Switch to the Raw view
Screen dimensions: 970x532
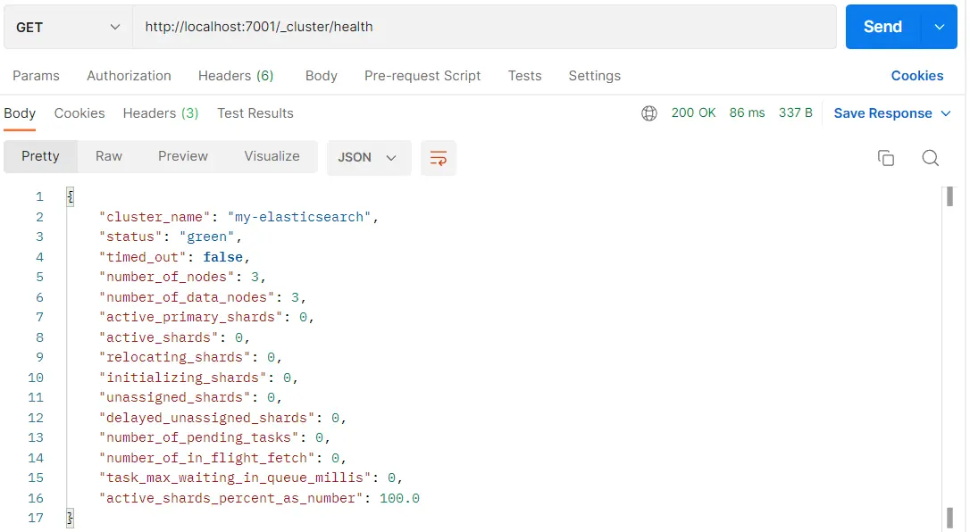pos(109,156)
